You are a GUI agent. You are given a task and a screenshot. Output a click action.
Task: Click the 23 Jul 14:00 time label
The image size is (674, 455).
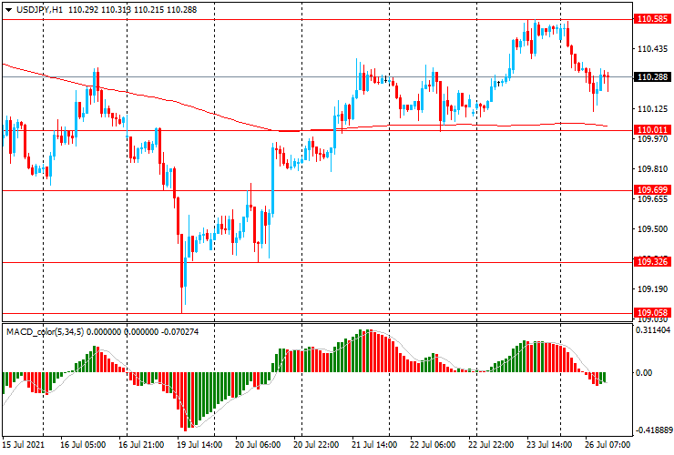coord(549,444)
